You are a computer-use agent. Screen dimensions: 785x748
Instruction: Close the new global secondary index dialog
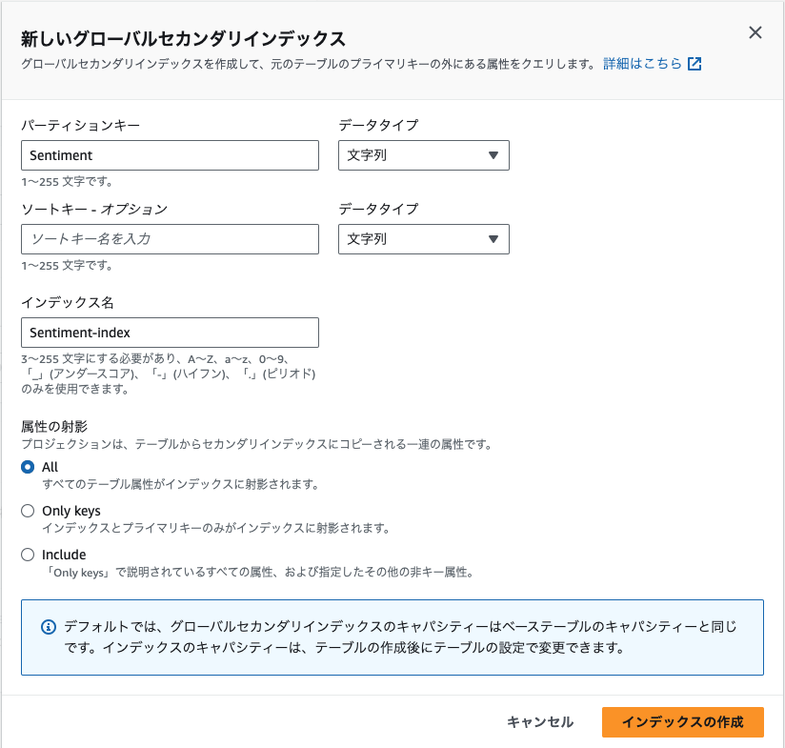click(x=755, y=31)
